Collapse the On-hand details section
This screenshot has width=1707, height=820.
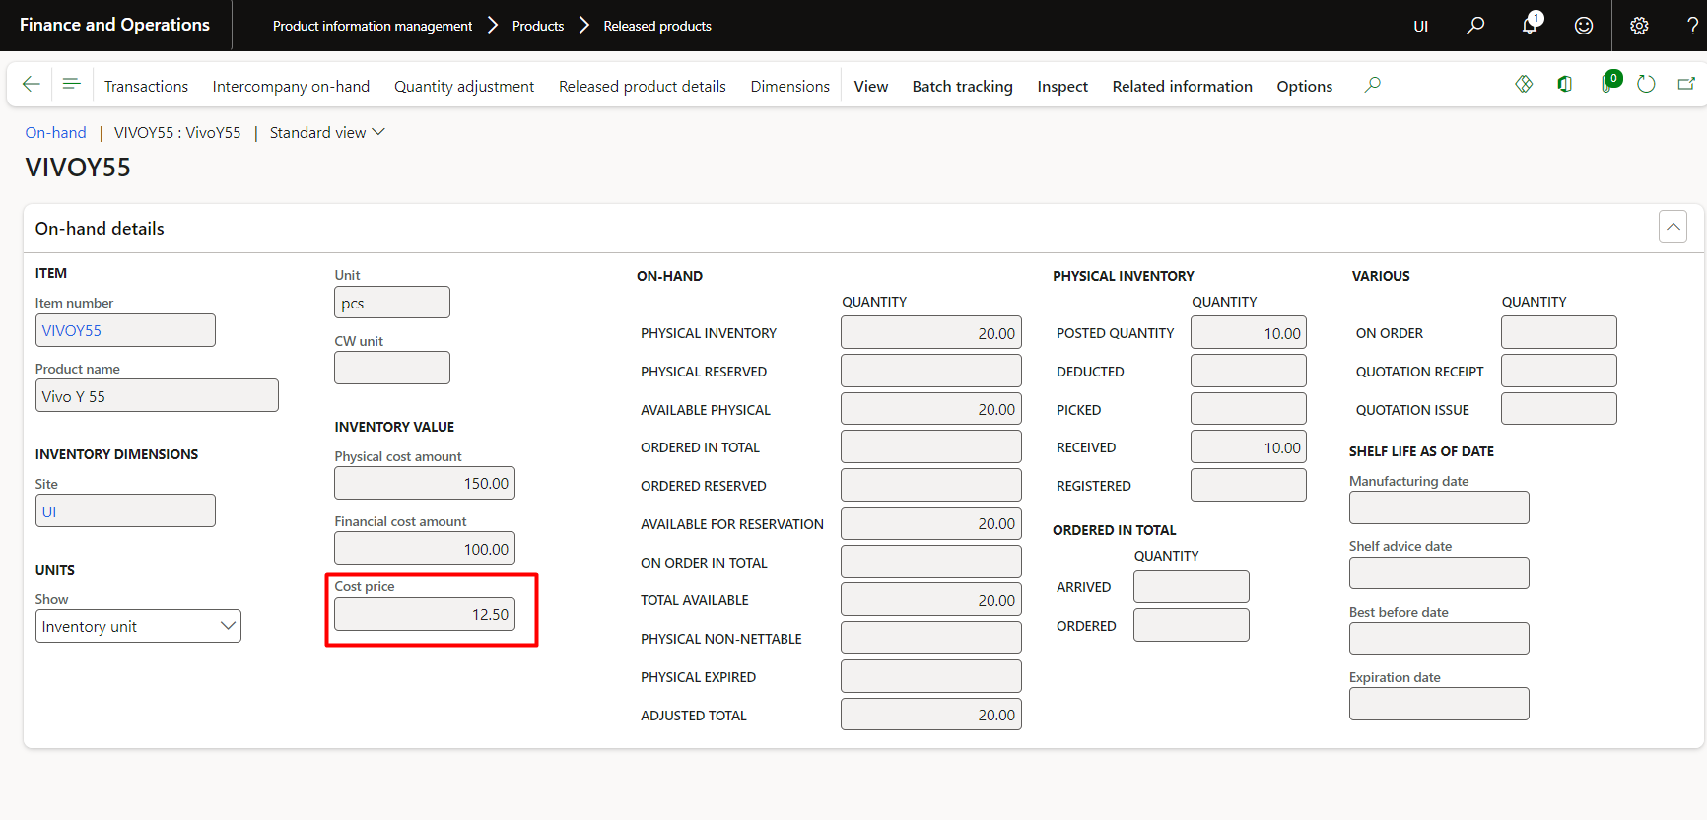point(1673,227)
